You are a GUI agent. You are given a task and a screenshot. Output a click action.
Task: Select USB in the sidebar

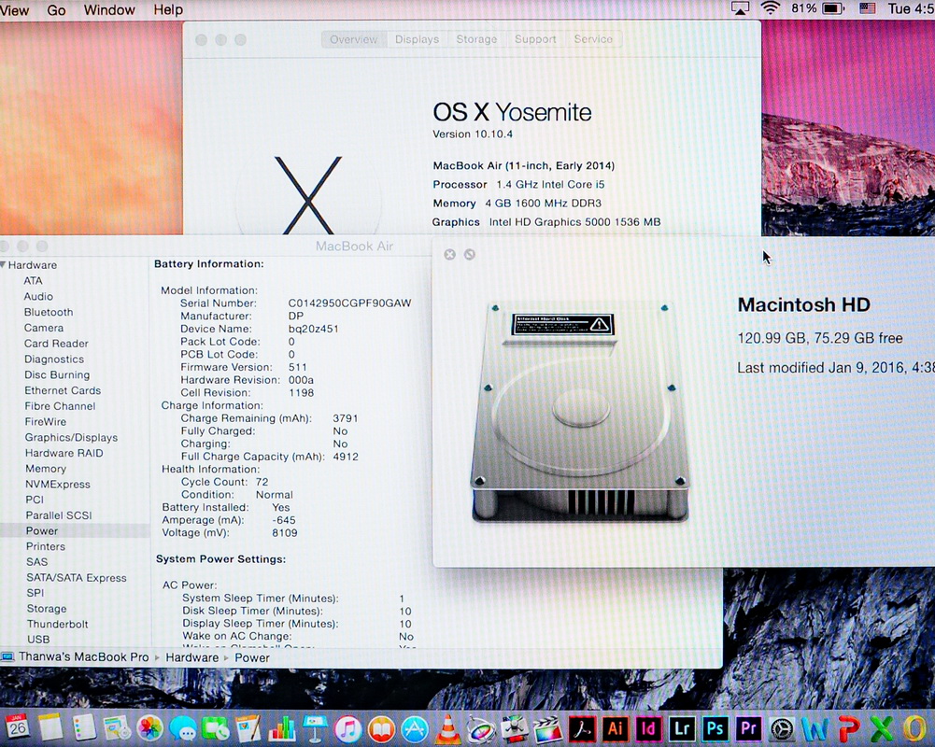tap(38, 639)
